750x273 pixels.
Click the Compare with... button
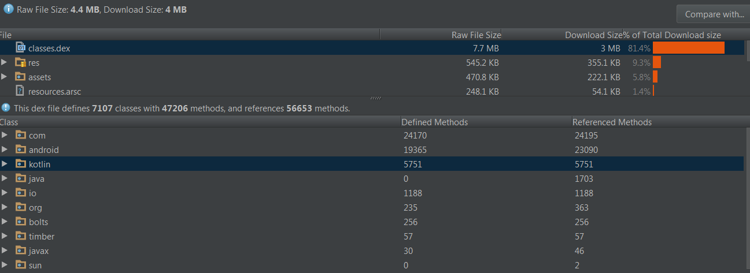[x=714, y=14]
